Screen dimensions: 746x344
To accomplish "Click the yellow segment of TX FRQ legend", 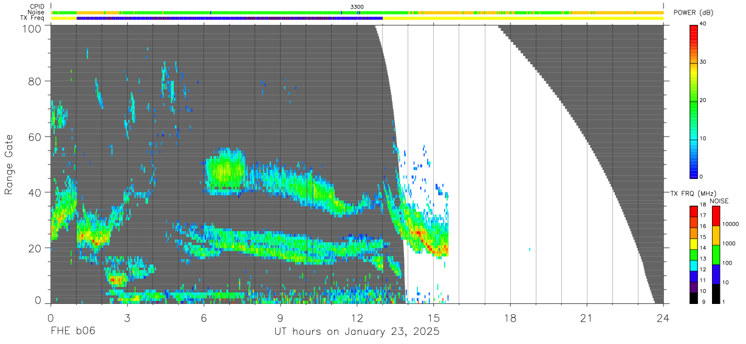I will pyautogui.click(x=693, y=244).
